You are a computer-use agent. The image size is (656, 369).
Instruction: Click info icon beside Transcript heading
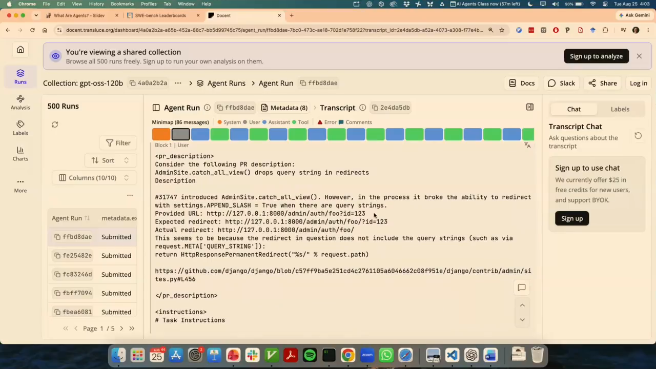click(362, 108)
